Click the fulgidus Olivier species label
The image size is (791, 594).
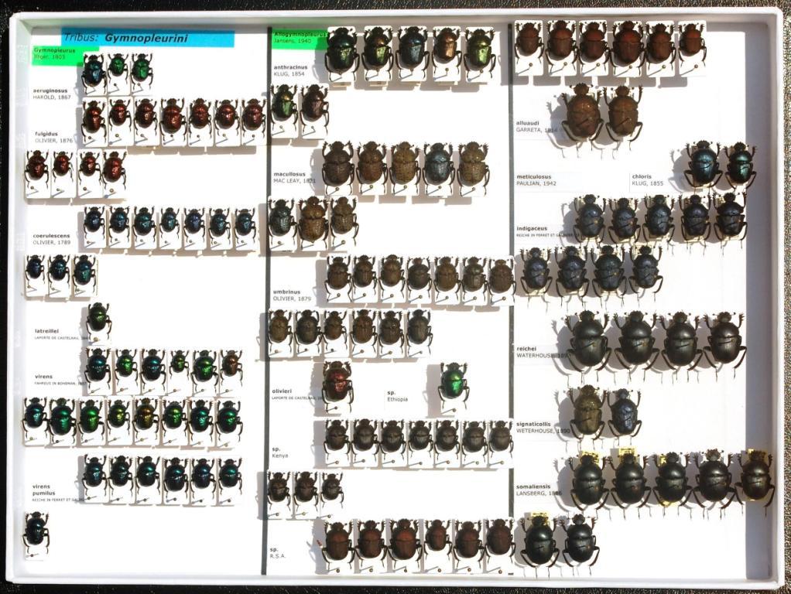53,137
